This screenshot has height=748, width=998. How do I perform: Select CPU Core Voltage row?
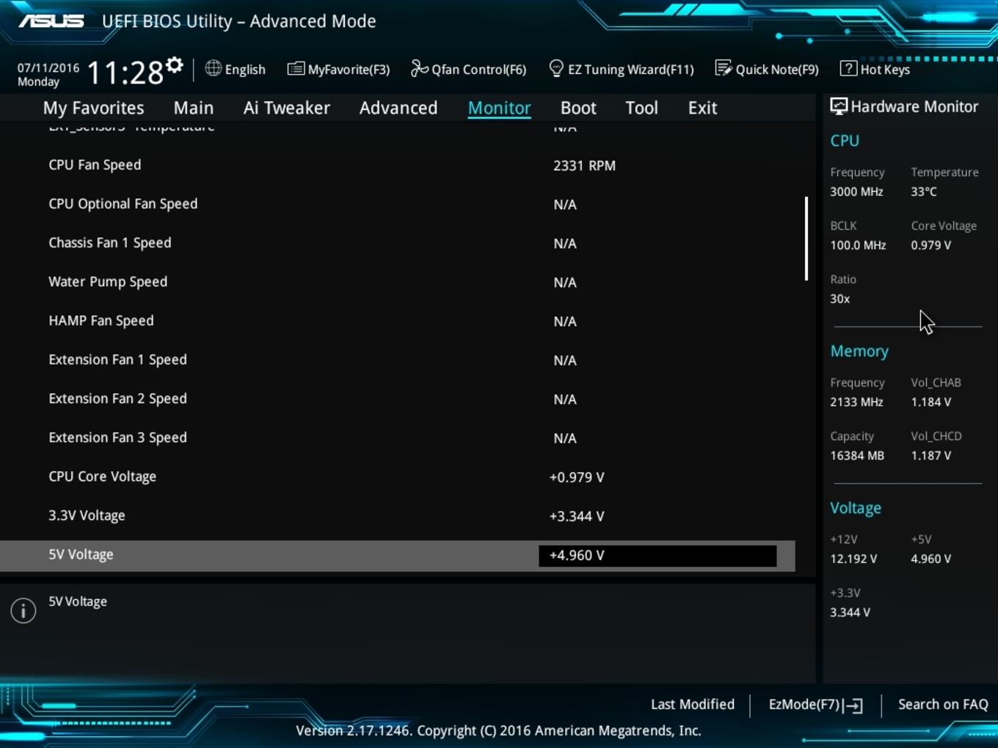(x=397, y=477)
